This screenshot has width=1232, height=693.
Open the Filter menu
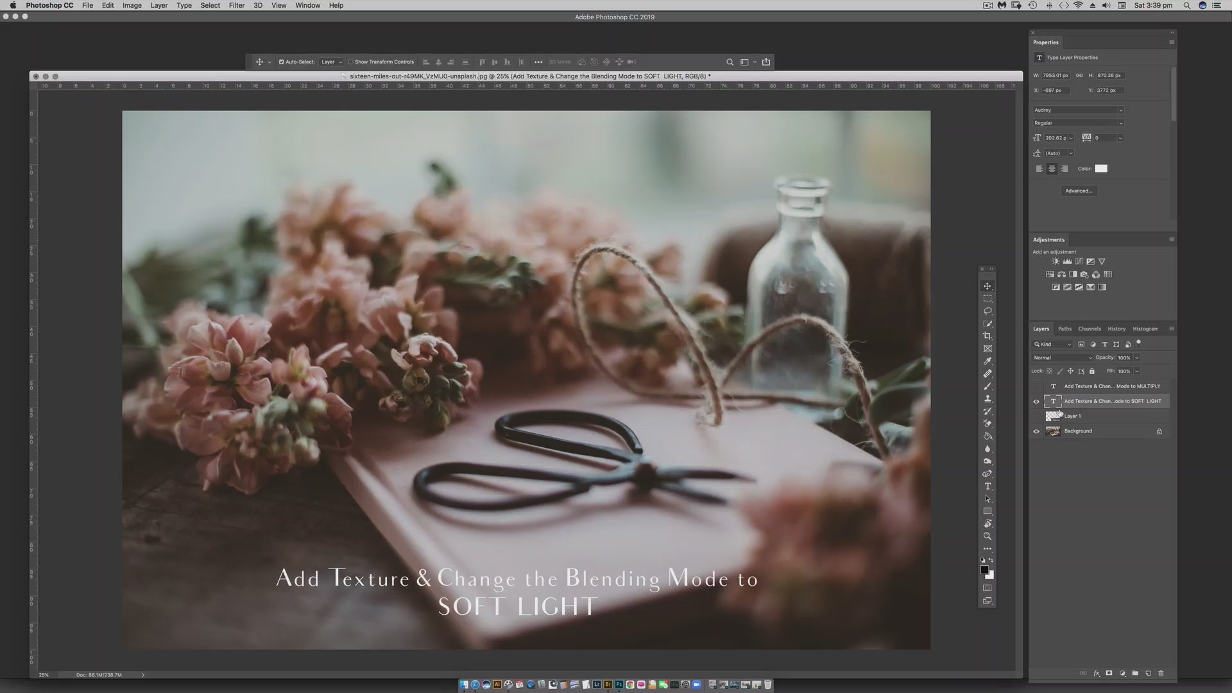coord(236,5)
